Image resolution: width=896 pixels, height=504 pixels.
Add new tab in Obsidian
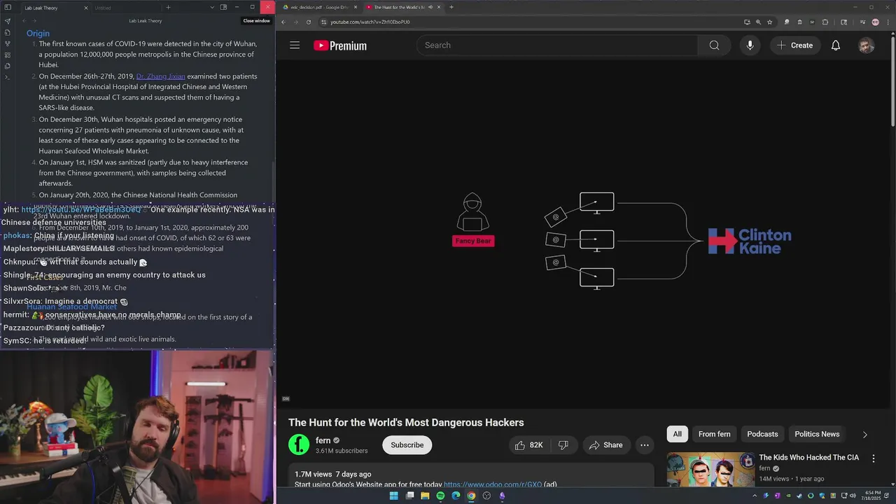168,7
